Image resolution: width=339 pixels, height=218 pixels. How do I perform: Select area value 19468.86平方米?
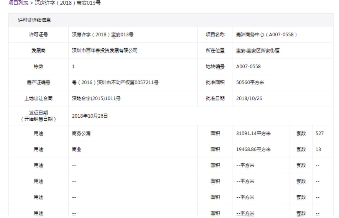point(253,149)
